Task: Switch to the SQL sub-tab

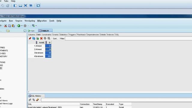Action: click(117, 35)
